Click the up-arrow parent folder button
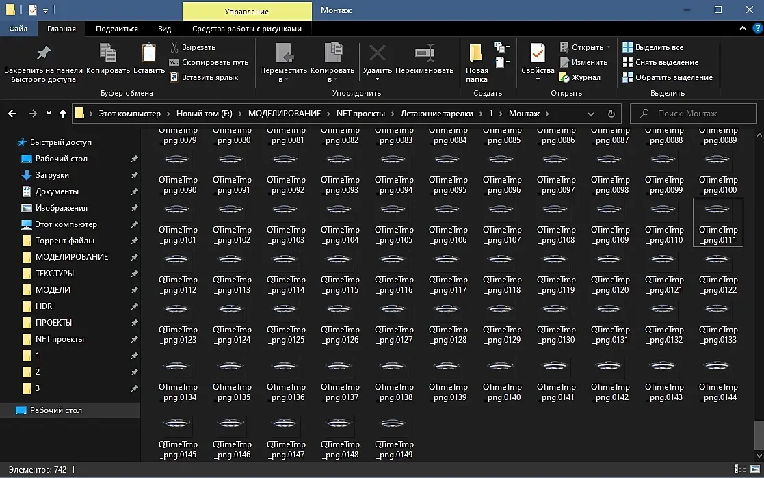 click(63, 114)
